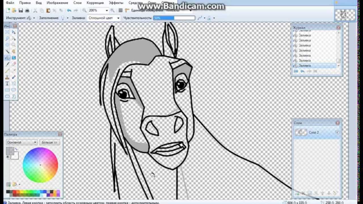This screenshot has height=204, width=363.
Task: Select the Text tool
Action: (x=7, y=84)
